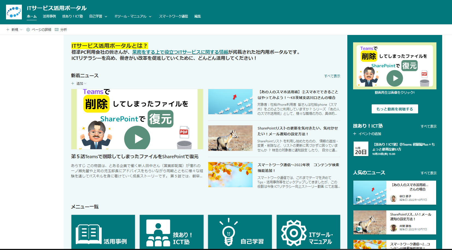Expand the ITツール・マニュアル menu chevron
452x250 pixels.
[150, 16]
